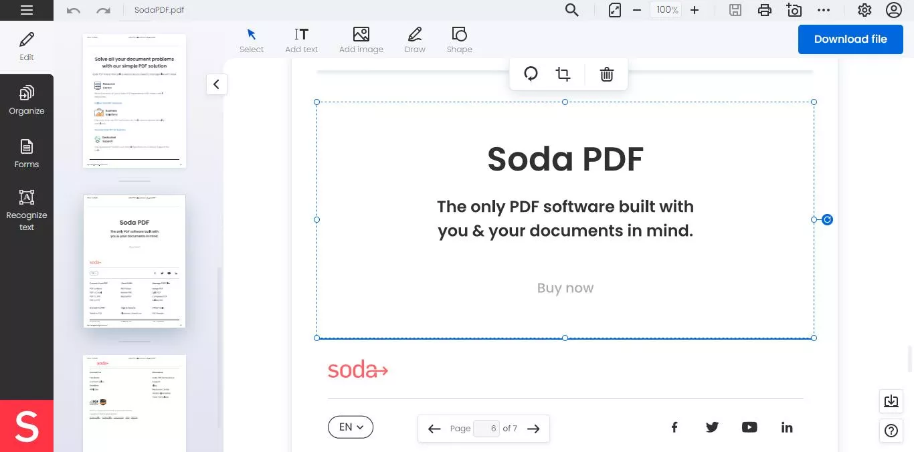The image size is (914, 452).
Task: Rotate the selected image element
Action: click(x=531, y=74)
